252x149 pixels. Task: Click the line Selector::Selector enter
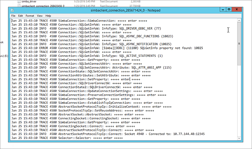tap(67, 138)
